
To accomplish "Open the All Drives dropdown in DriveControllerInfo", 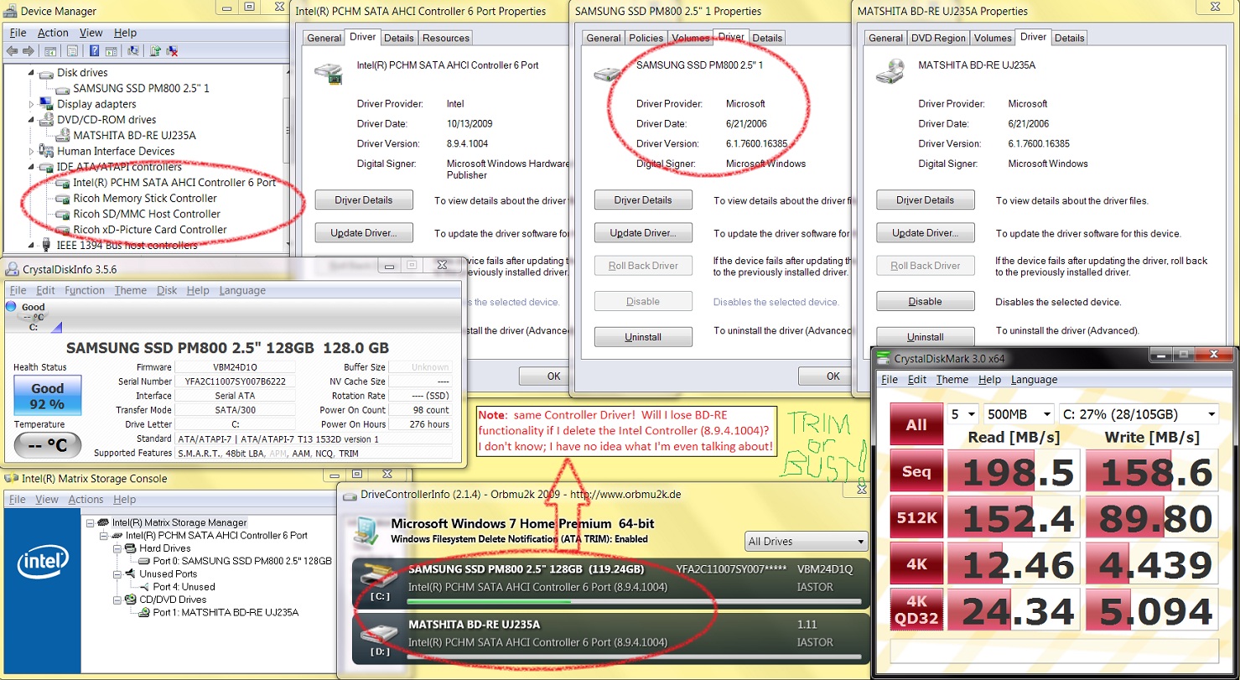I will [806, 541].
